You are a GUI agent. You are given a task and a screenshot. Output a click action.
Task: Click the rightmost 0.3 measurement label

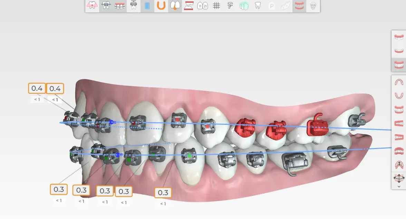pos(163,192)
